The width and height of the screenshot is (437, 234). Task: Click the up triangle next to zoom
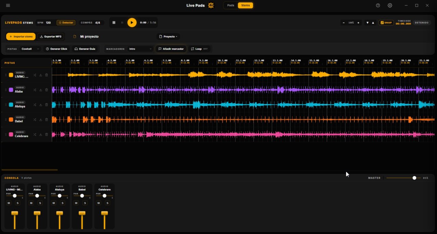point(373,23)
